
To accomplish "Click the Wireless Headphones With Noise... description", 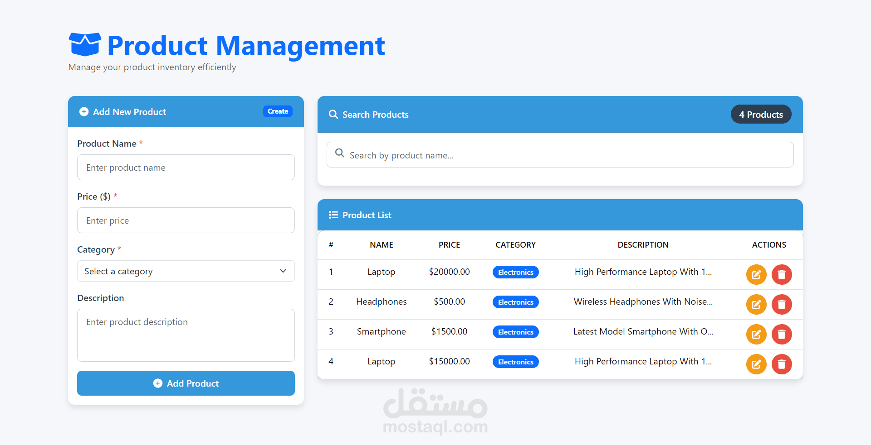I will [x=643, y=301].
